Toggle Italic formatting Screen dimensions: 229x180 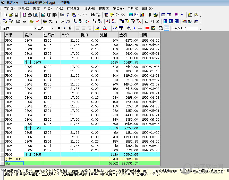pyautogui.click(x=64, y=28)
